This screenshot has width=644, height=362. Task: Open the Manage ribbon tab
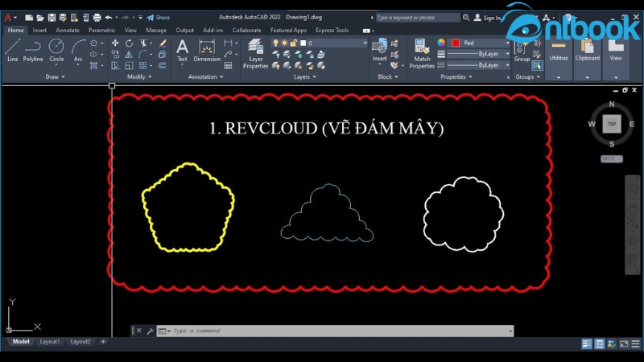(156, 30)
